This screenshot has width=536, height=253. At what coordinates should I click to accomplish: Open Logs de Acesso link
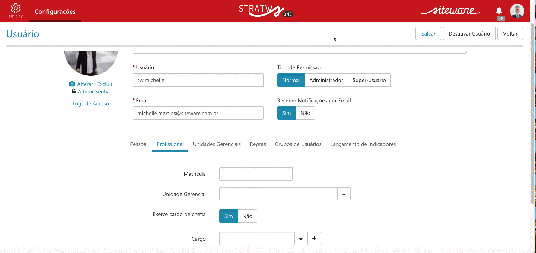[91, 104]
